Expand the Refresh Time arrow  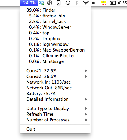point(86,114)
